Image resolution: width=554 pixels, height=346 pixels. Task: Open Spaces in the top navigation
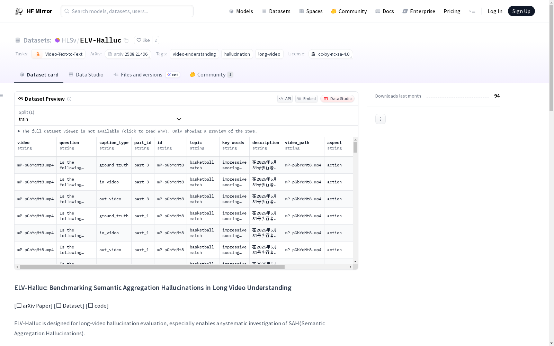(x=311, y=11)
